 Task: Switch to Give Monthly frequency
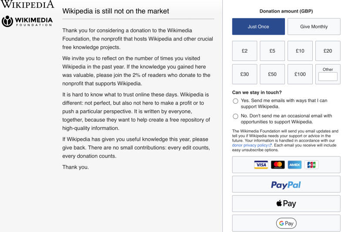point(314,27)
